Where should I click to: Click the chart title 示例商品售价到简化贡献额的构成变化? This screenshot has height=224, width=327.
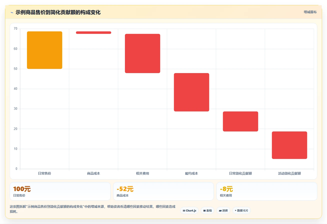coord(58,12)
